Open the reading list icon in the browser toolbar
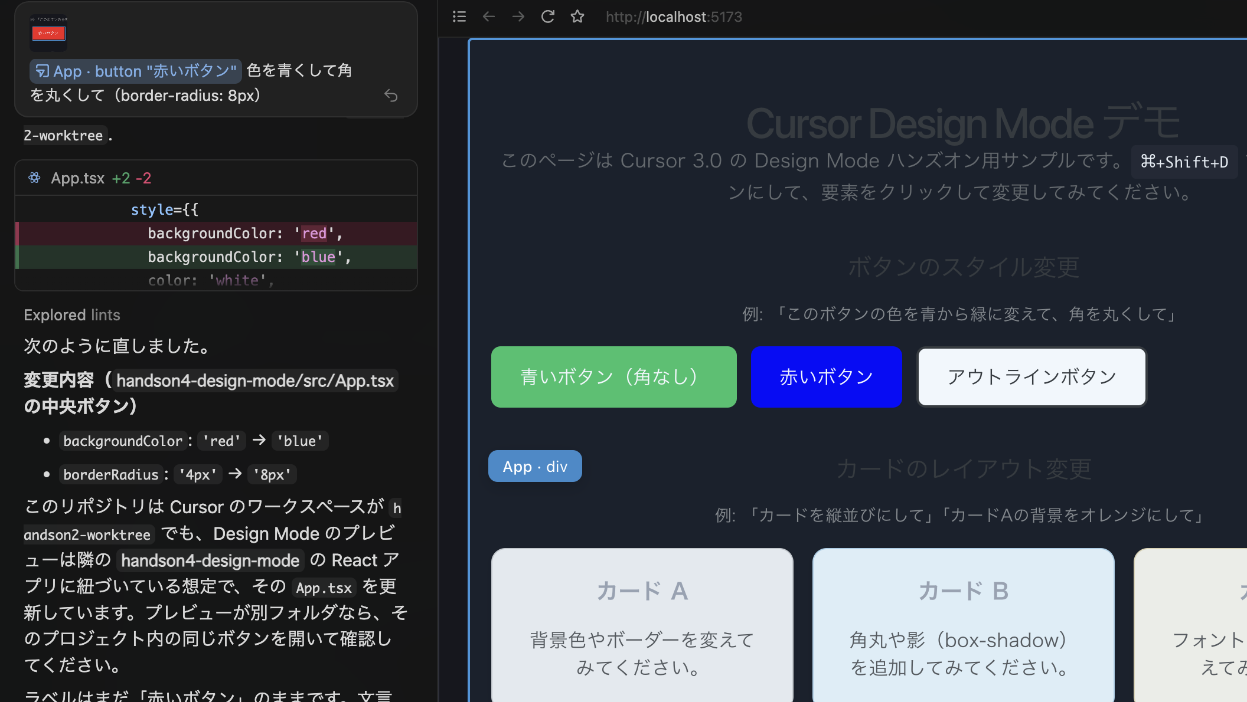Viewport: 1247px width, 702px height. tap(459, 17)
